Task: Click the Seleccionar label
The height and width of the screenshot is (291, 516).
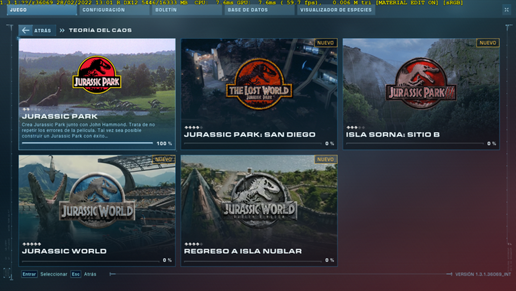Action: click(54, 274)
